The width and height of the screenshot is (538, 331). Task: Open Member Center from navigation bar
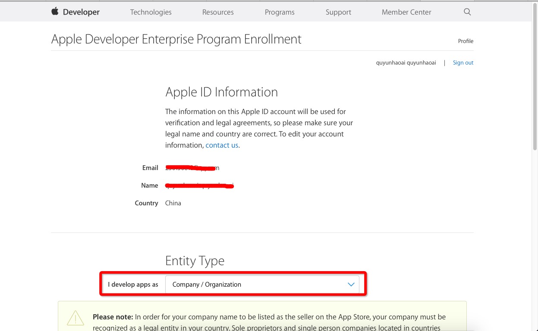point(406,12)
